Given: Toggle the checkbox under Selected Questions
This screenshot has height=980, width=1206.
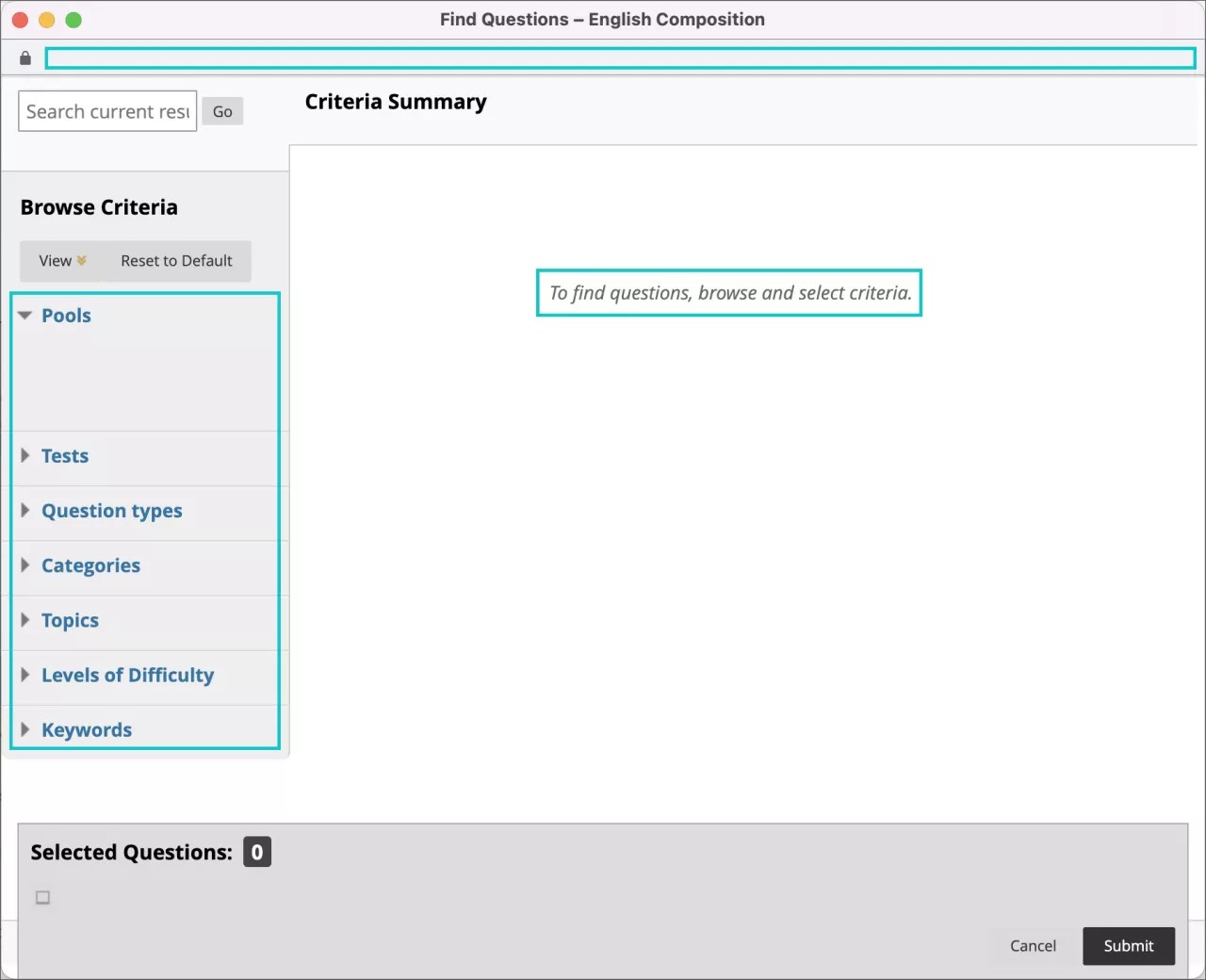Looking at the screenshot, I should pos(41,897).
